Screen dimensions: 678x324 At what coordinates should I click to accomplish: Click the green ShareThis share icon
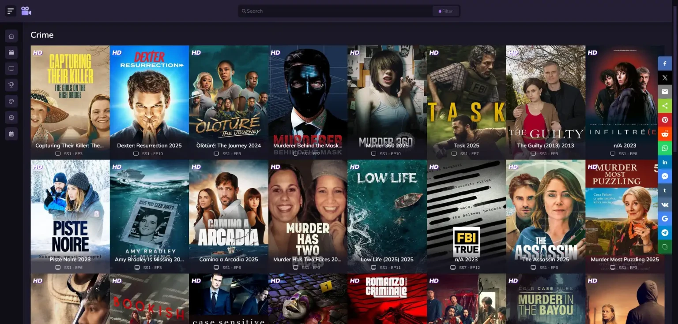pyautogui.click(x=665, y=106)
